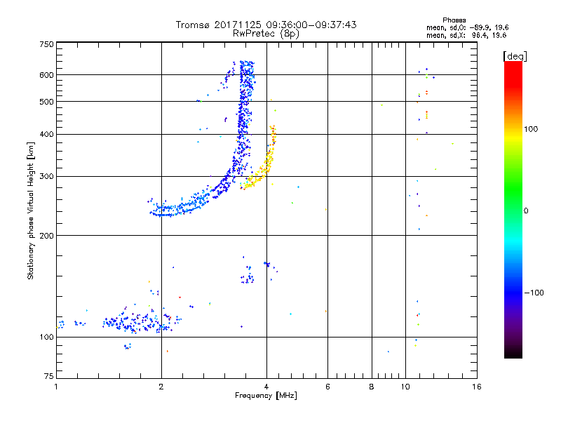The width and height of the screenshot is (561, 421).
Task: Click the x-axis tick label '8'
Action: 372,387
